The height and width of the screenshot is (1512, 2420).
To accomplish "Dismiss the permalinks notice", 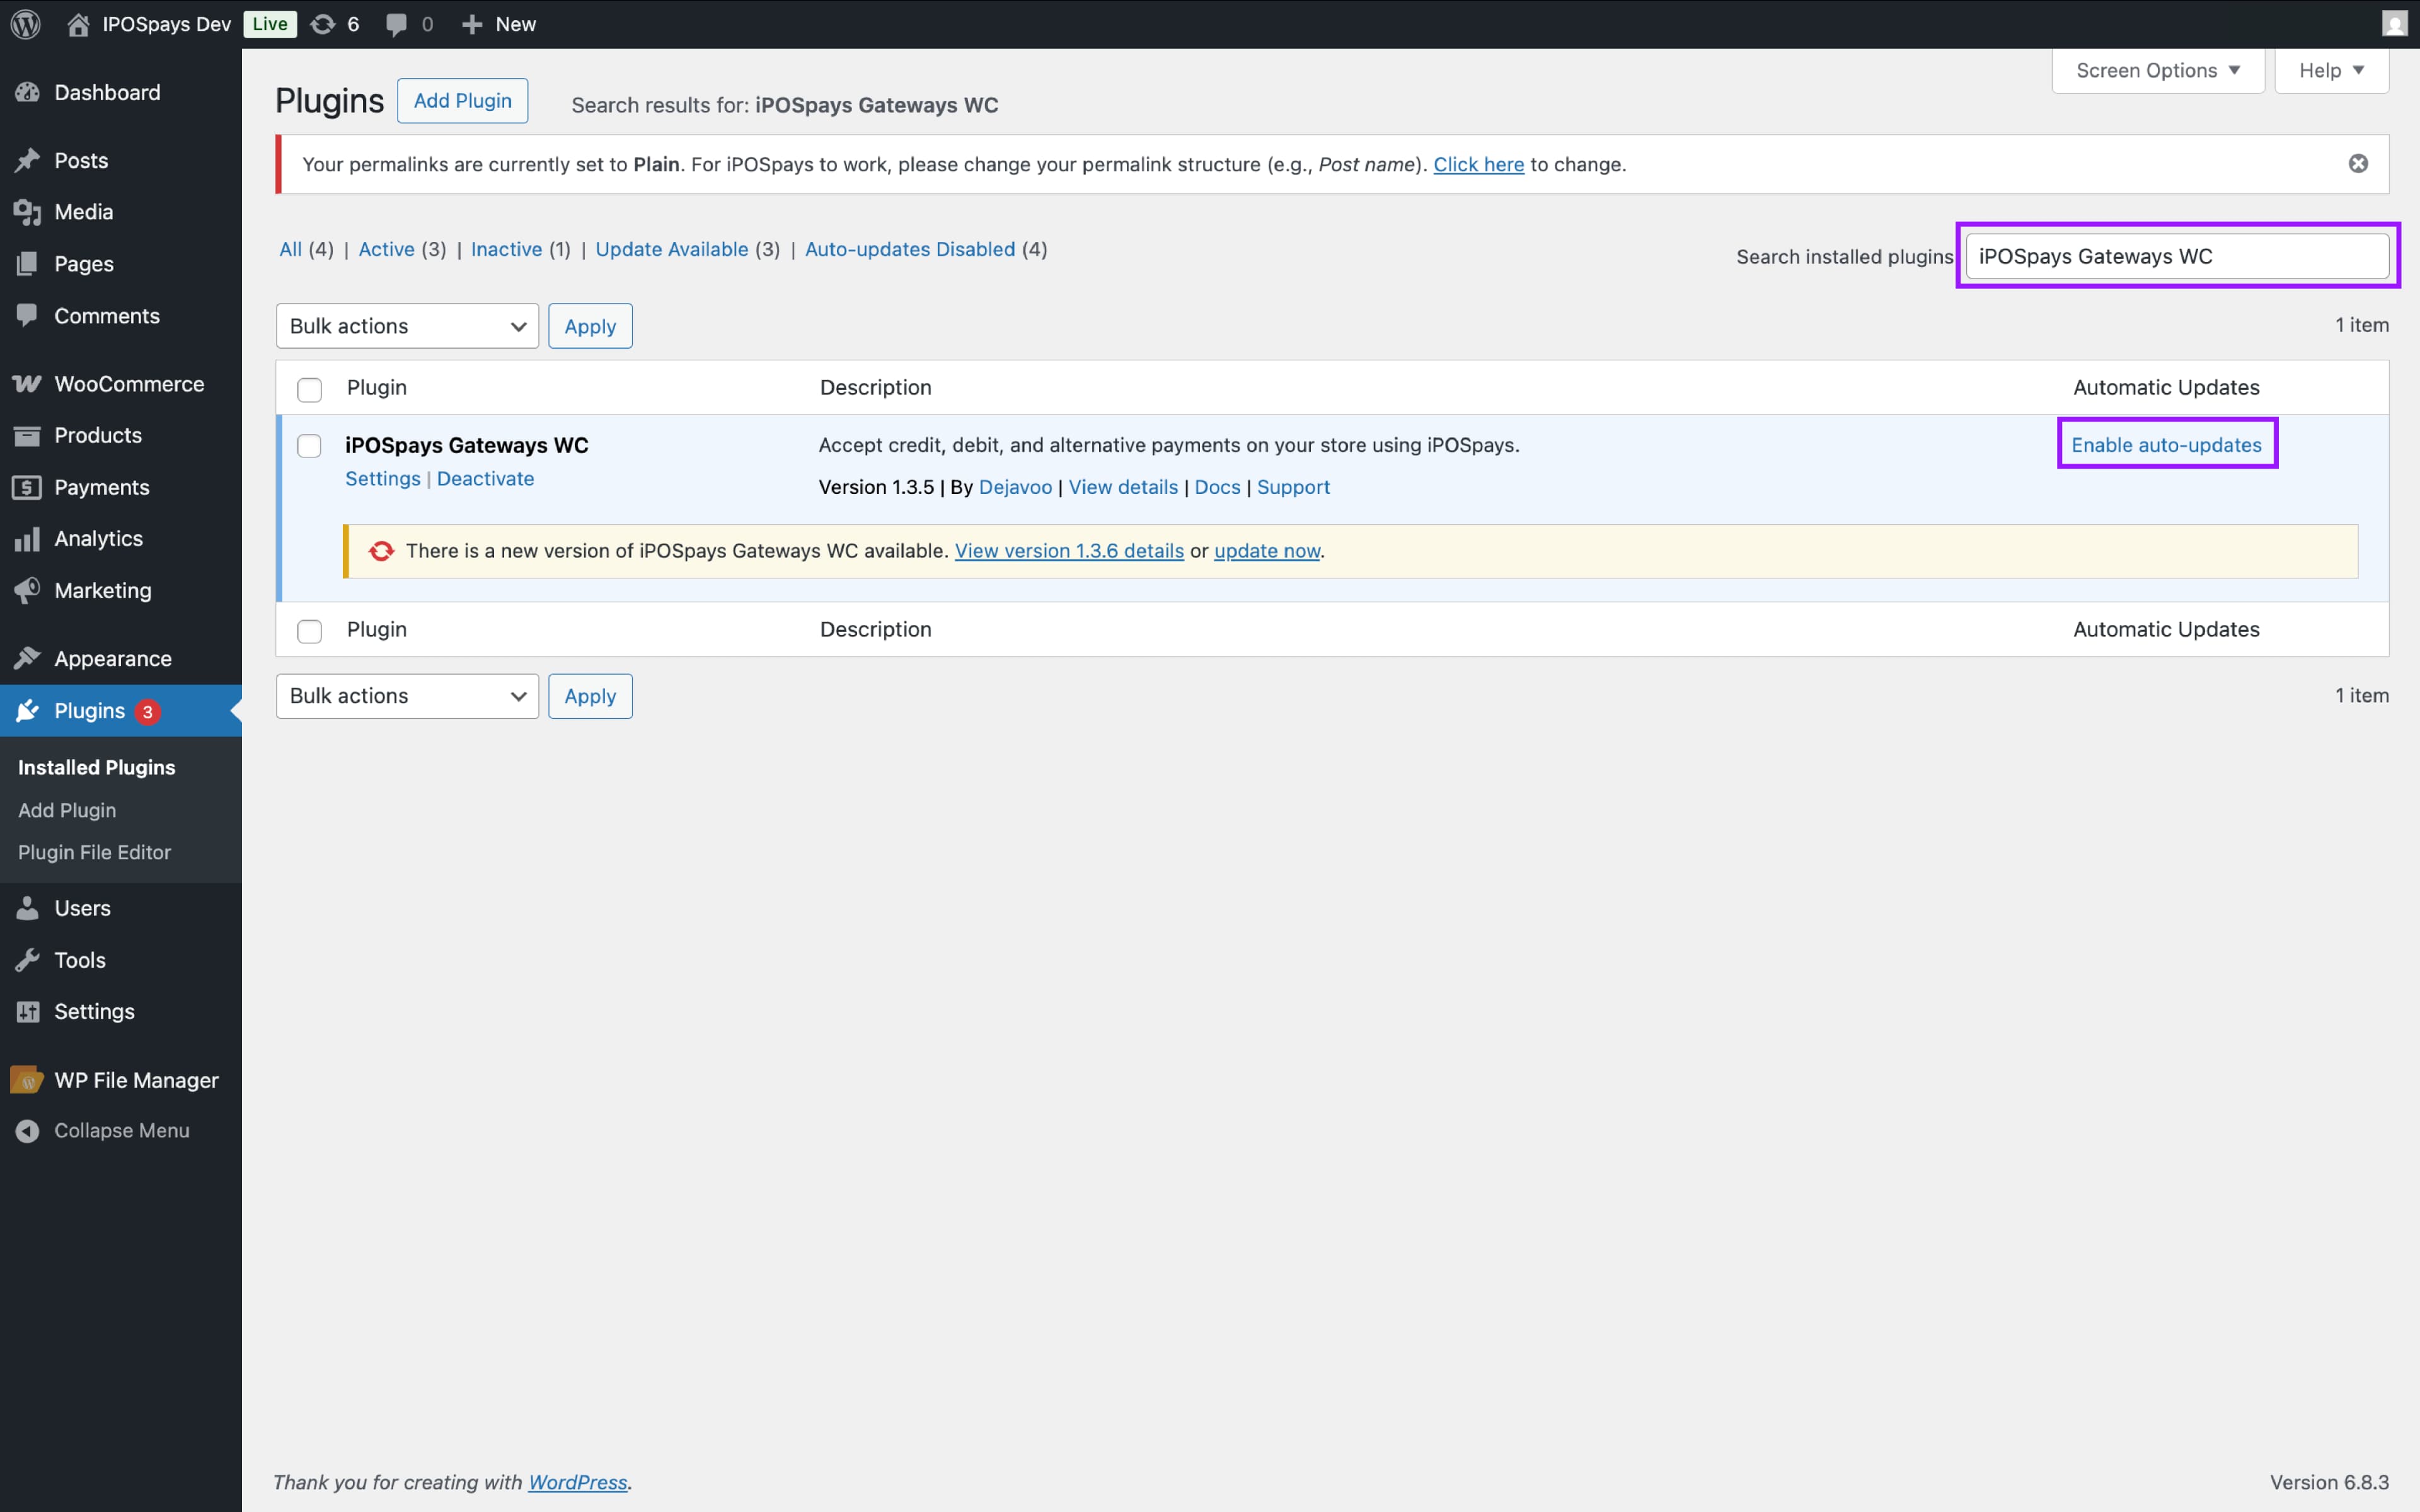I will click(2358, 164).
